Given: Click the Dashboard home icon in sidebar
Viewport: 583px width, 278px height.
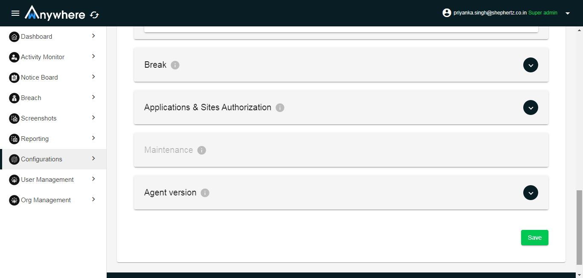Looking at the screenshot, I should (x=14, y=37).
